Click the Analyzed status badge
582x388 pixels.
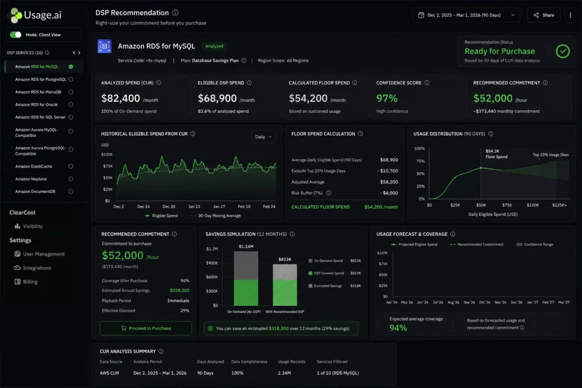[214, 46]
